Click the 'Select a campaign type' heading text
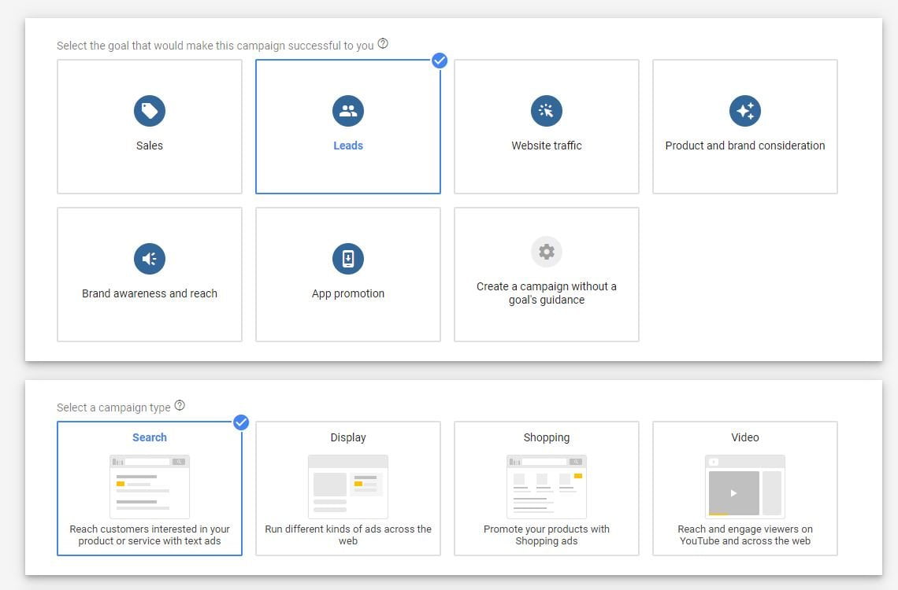This screenshot has height=590, width=898. point(113,407)
